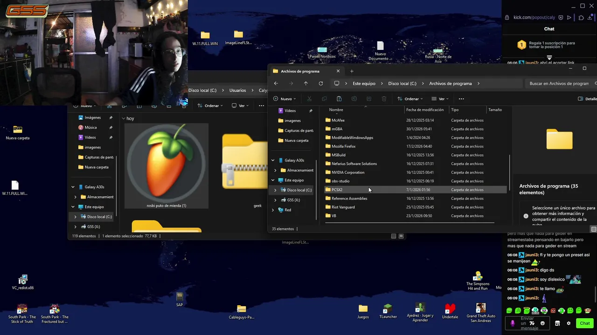Click the Rename icon in front Explorer toolbar

[x=354, y=99]
